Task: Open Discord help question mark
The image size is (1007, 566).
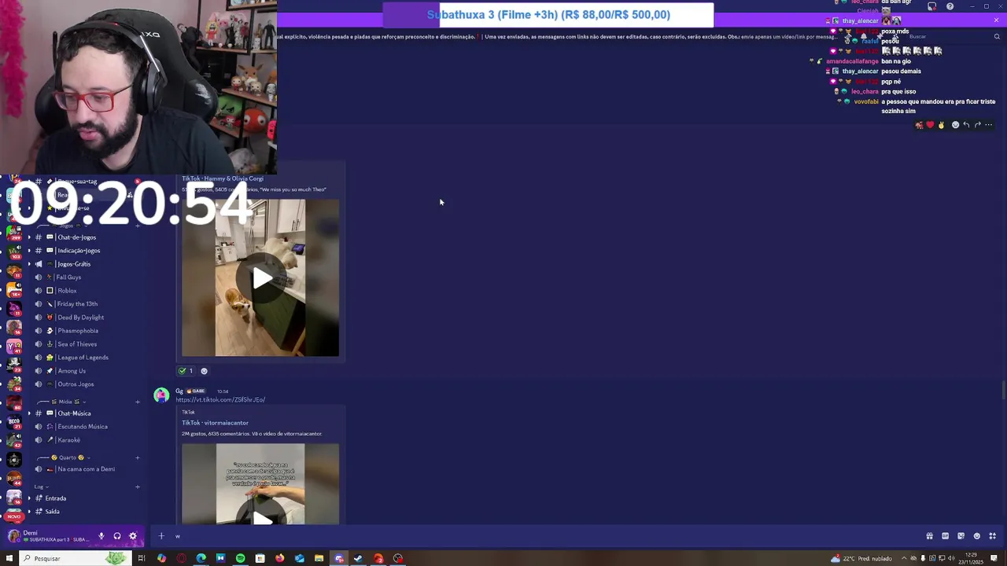Action: (x=950, y=6)
